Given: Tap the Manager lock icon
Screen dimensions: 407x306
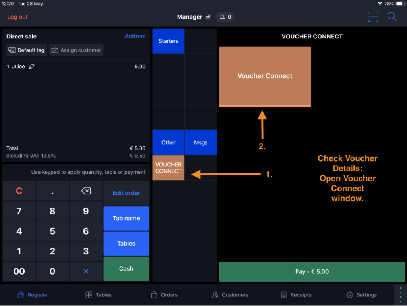Looking at the screenshot, I should click(208, 17).
